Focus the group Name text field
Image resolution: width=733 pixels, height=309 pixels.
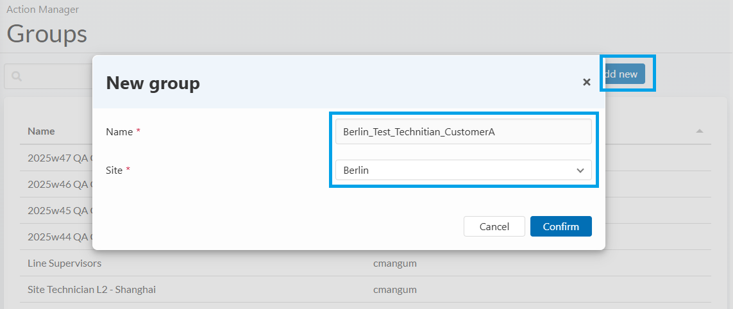click(463, 131)
